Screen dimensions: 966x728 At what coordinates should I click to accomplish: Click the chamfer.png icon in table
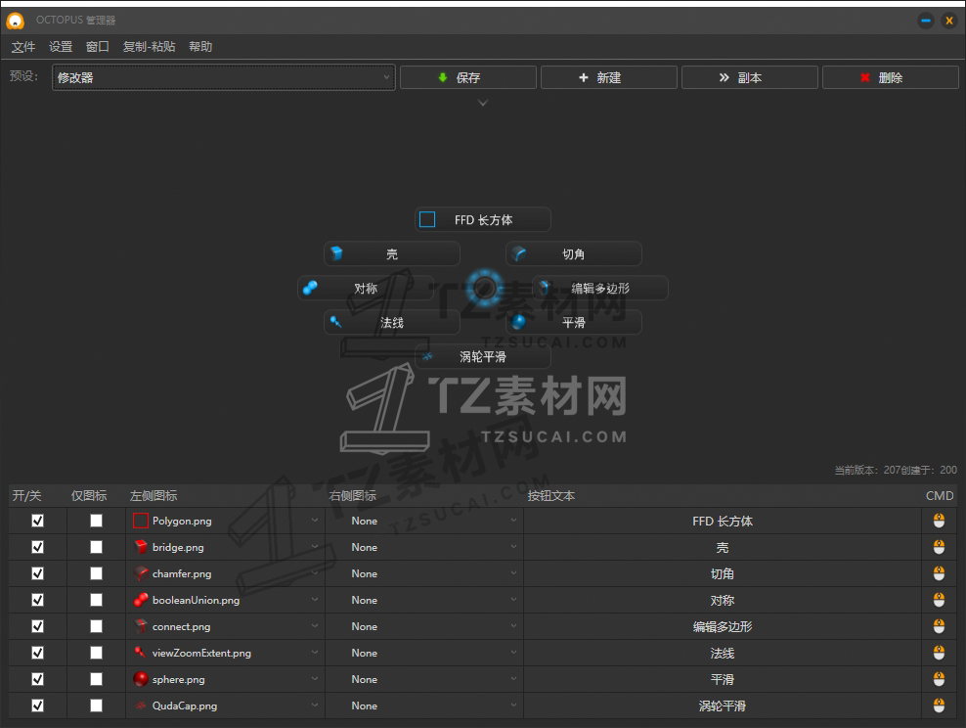141,574
